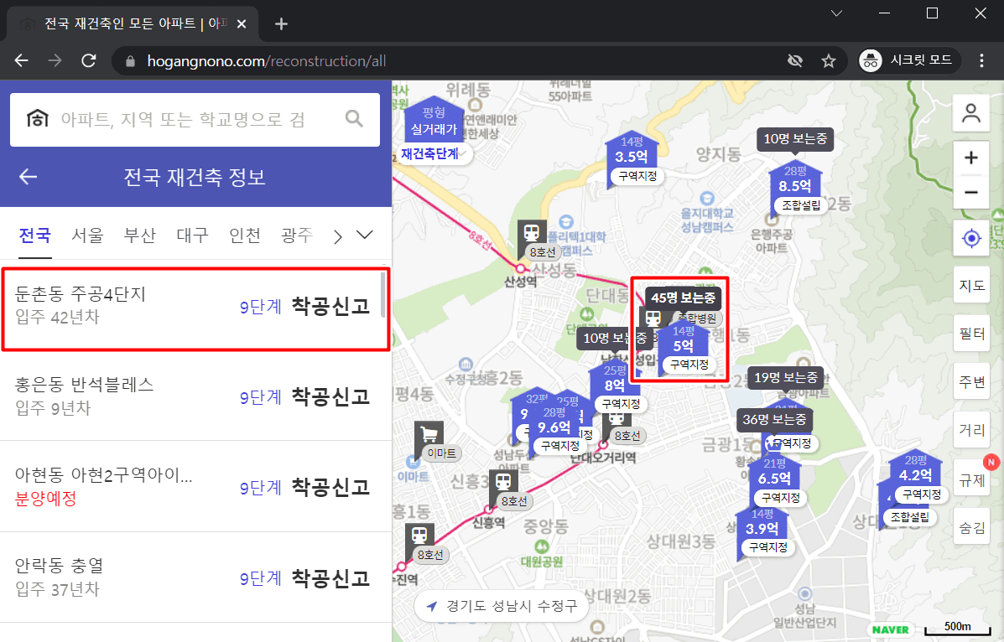Bookmark this page with star icon
The height and width of the screenshot is (642, 1004).
click(829, 61)
